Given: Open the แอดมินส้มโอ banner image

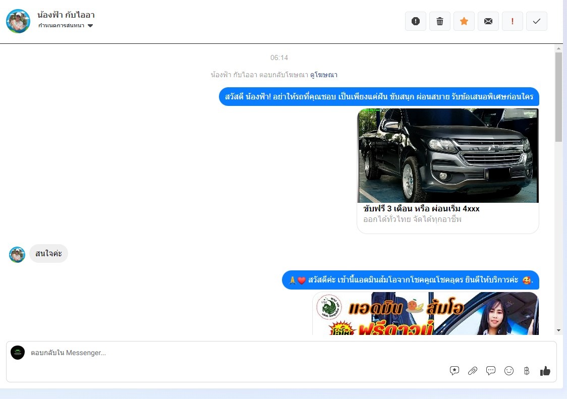Looking at the screenshot, I should (x=426, y=314).
